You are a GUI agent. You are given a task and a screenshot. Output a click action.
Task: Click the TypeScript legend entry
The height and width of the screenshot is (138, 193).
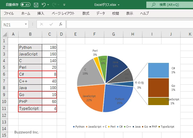coord(166,127)
